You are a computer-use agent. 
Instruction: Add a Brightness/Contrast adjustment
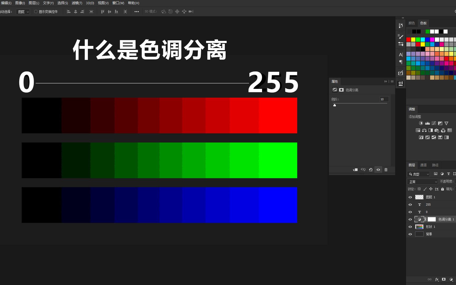coord(421,123)
